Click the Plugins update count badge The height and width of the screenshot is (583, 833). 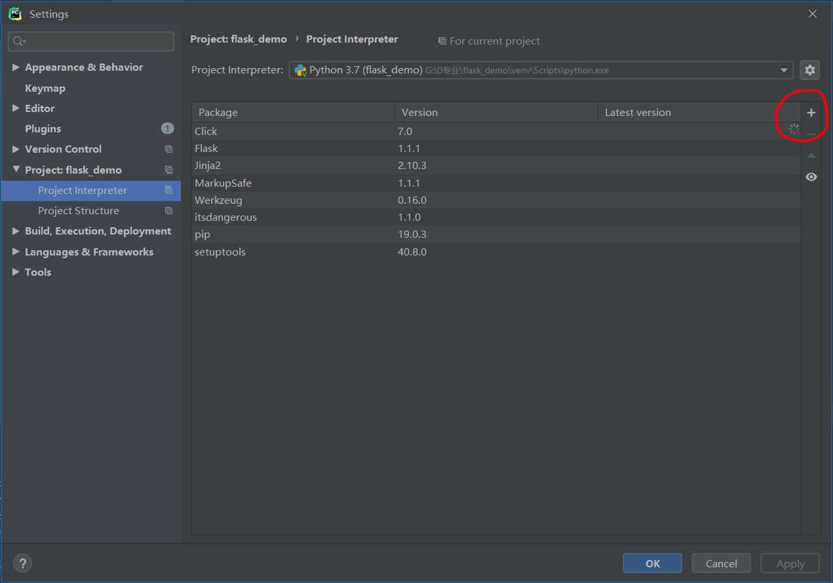(167, 128)
